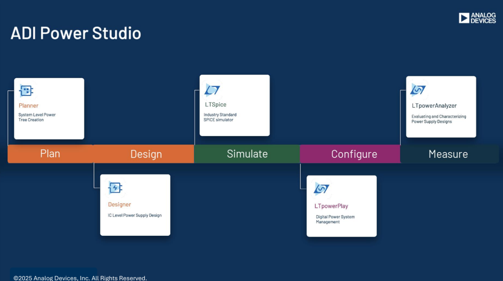The height and width of the screenshot is (281, 503).
Task: Click the LTpowerPlay logo icon
Action: [321, 189]
